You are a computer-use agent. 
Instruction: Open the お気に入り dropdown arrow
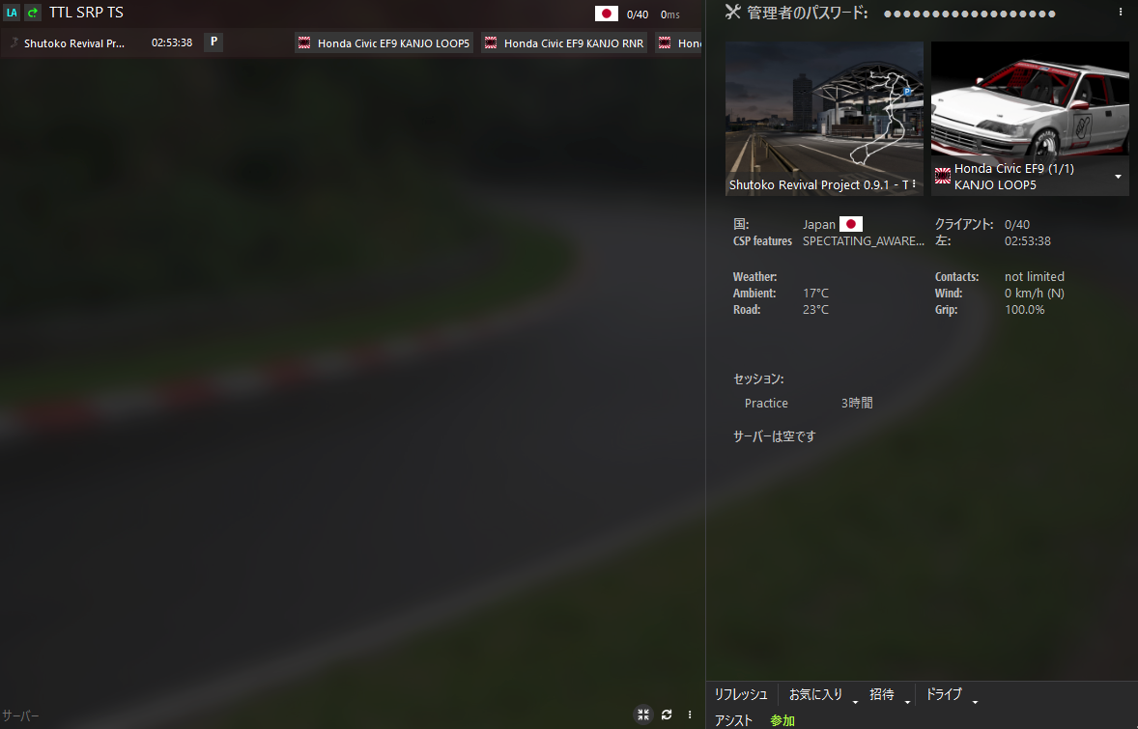(855, 701)
